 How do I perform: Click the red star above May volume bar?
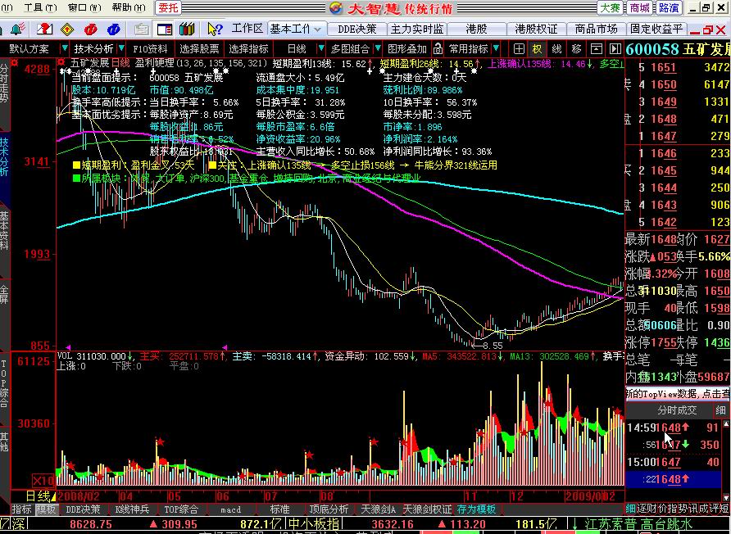pyautogui.click(x=160, y=441)
